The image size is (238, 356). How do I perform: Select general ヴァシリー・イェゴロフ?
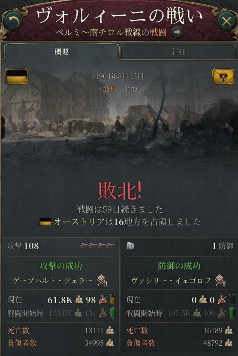pyautogui.click(x=171, y=280)
